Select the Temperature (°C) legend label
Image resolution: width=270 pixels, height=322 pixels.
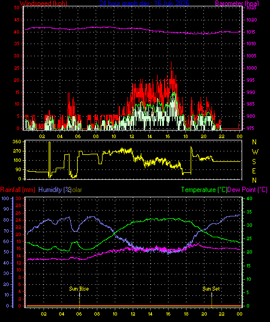[x=204, y=190]
